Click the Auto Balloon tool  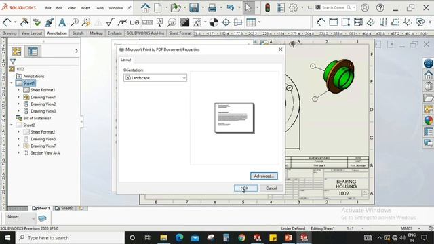(86, 22)
